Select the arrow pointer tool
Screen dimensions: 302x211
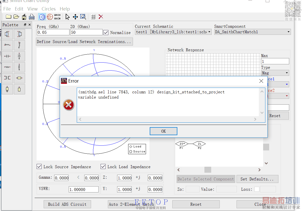[67, 17]
